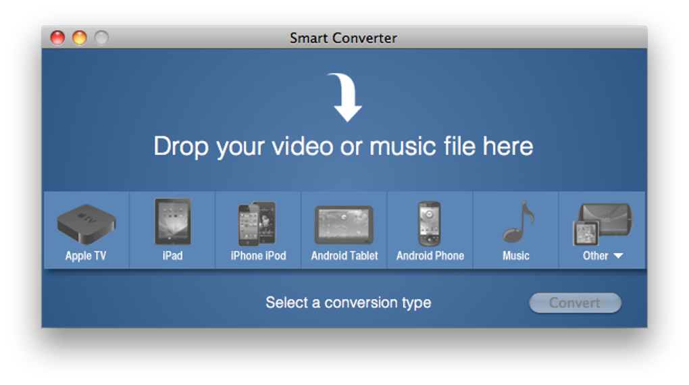Viewport: 689px width, 385px height.
Task: Select the Apple TV conversion preset
Action: click(x=86, y=230)
